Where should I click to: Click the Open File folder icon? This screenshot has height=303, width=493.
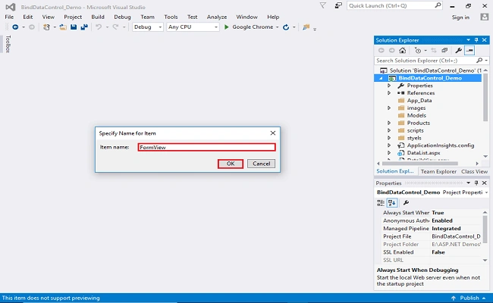[x=63, y=27]
